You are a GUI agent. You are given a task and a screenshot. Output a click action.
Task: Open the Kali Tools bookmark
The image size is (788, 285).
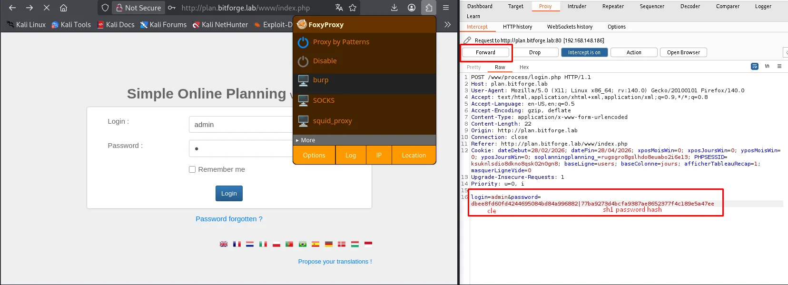tap(71, 24)
